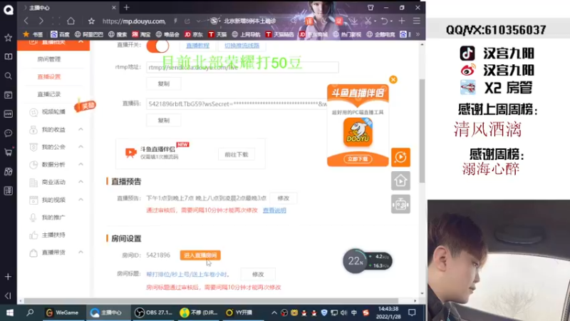Open 房间管理 in left menu

[49, 59]
